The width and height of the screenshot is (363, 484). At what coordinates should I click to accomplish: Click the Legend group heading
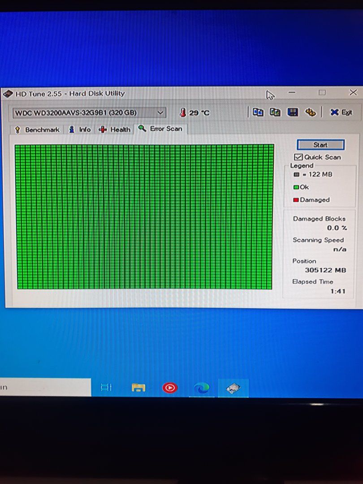coord(302,165)
